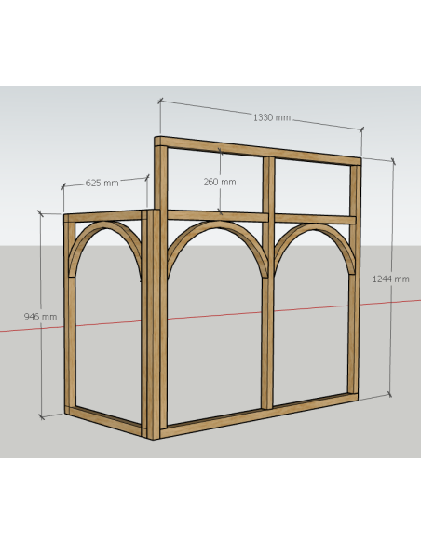
Task: Select the bottom rail of the long side
Action: click(258, 415)
